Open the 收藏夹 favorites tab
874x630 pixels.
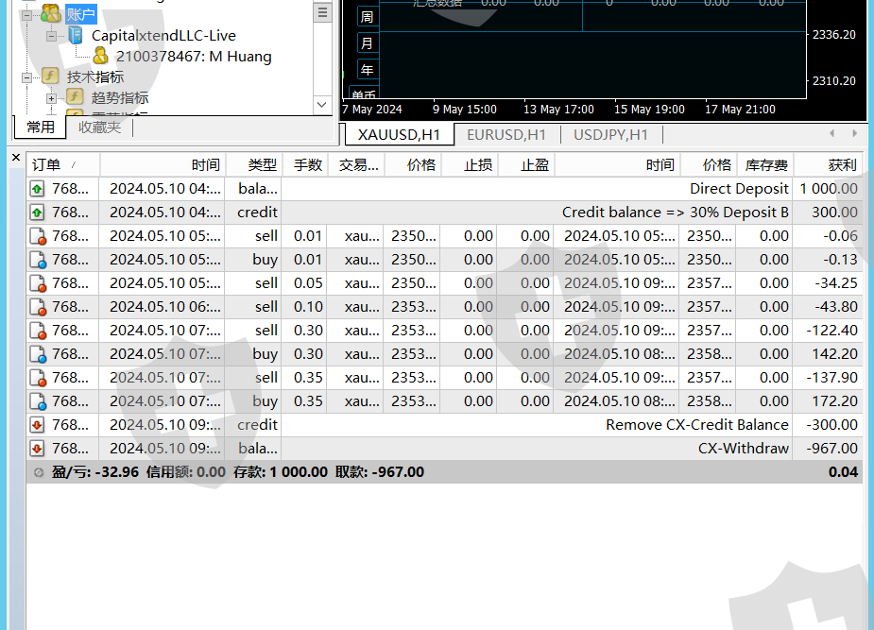(99, 127)
